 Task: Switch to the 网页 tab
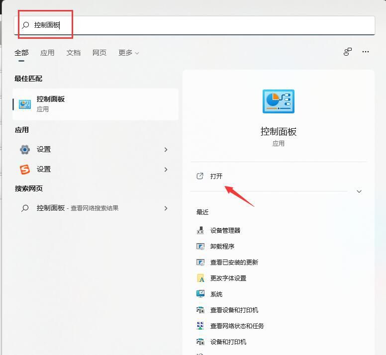(x=99, y=53)
